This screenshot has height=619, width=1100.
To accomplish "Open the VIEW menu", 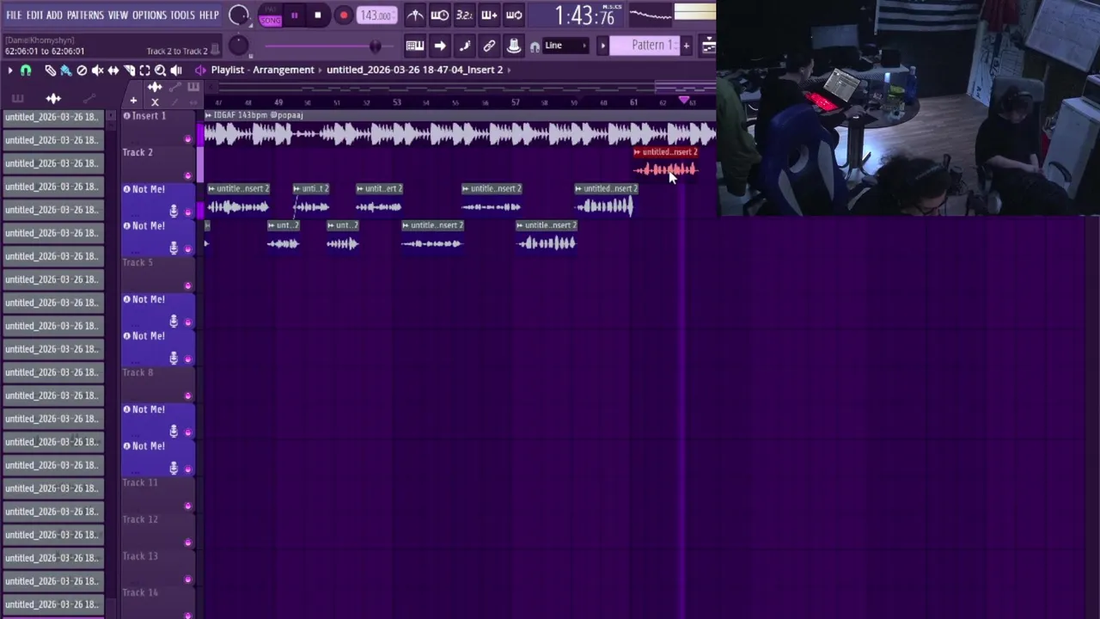I will click(118, 15).
